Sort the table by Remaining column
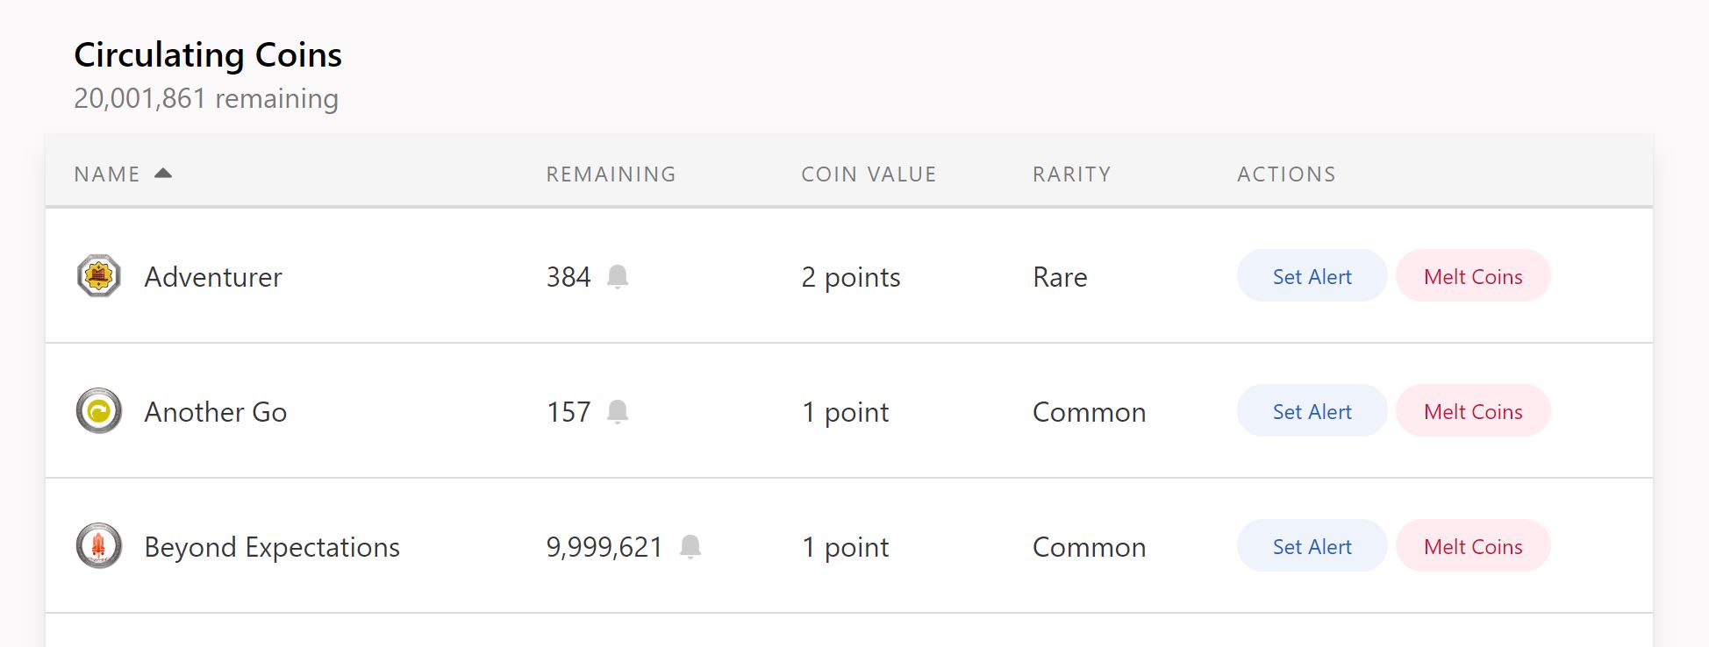The image size is (1709, 647). [x=611, y=174]
